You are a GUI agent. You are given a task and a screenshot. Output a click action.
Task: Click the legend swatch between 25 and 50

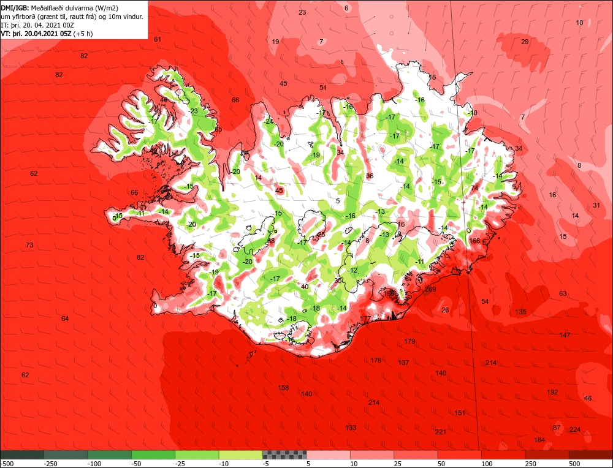point(416,455)
